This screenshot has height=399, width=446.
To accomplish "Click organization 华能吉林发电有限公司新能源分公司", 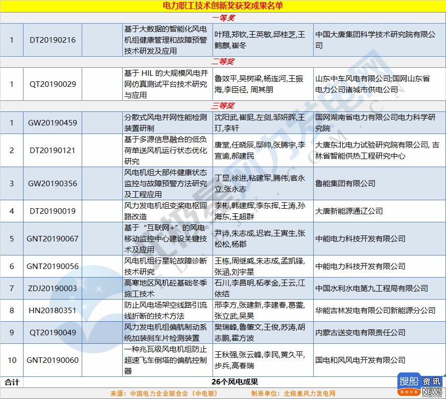I will (375, 311).
